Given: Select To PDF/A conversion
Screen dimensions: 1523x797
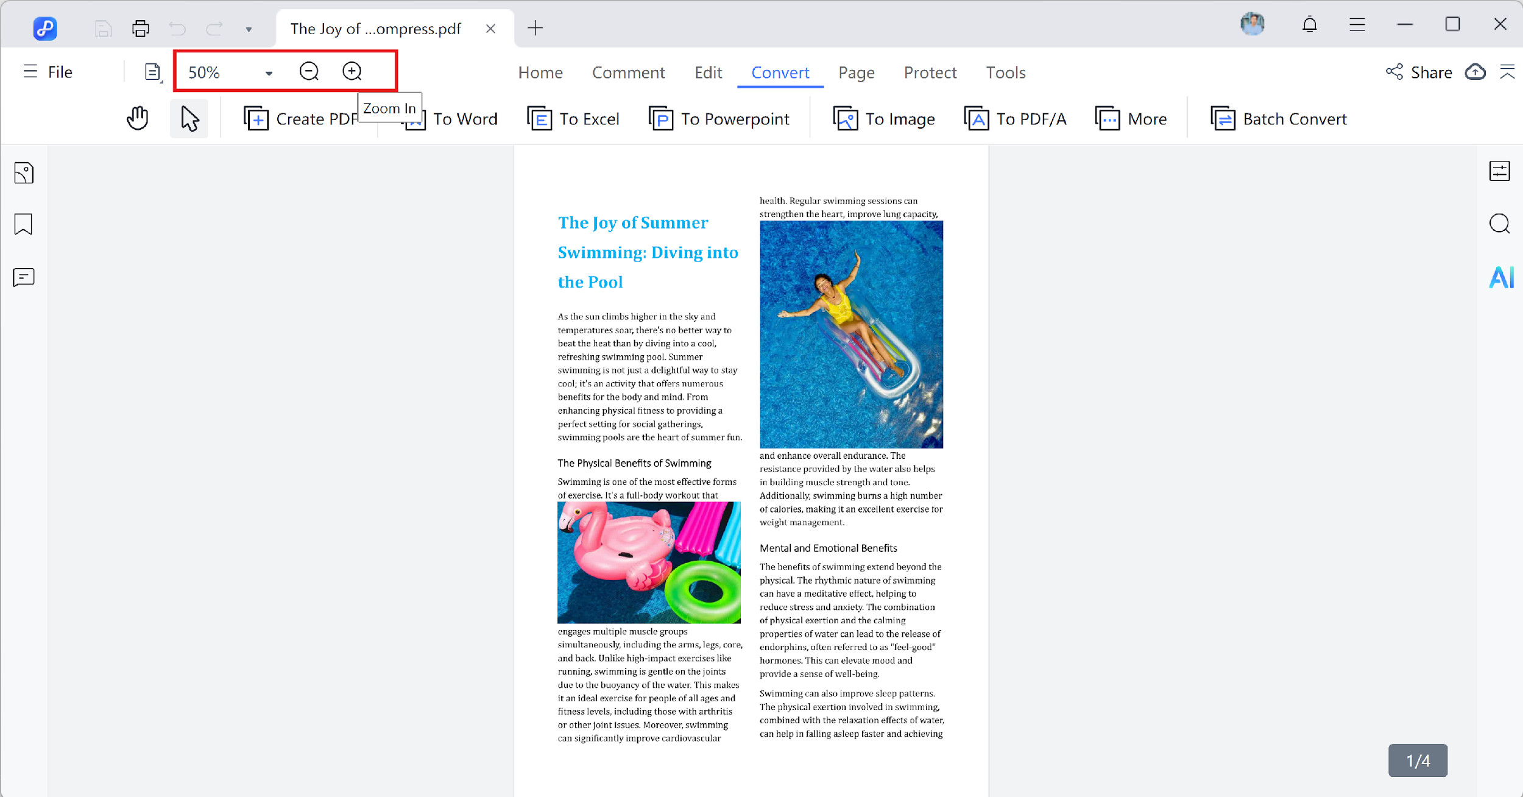Looking at the screenshot, I should (x=1016, y=119).
